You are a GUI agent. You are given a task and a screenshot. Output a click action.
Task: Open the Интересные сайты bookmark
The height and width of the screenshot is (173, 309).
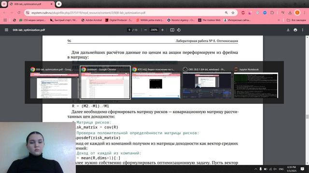click(237, 20)
